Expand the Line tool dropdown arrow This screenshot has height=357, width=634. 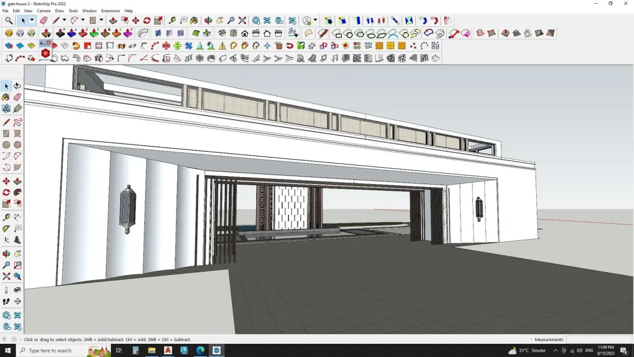(64, 21)
